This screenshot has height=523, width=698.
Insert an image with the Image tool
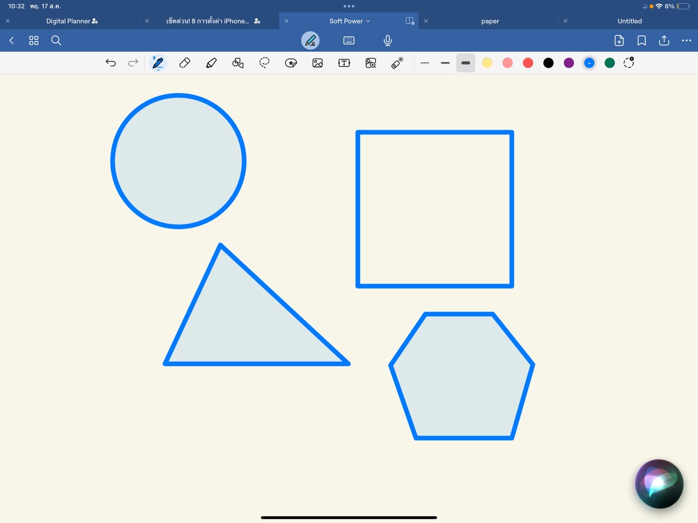click(318, 63)
